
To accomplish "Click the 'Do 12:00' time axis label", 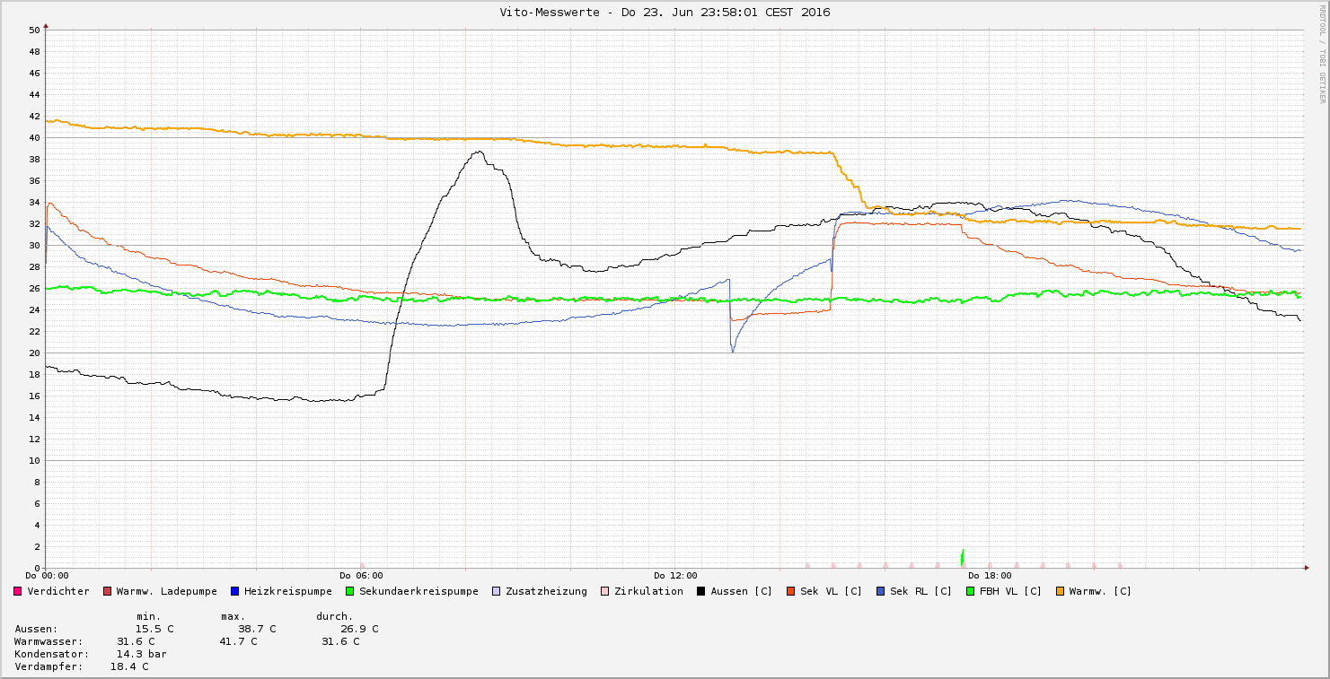I will [675, 576].
